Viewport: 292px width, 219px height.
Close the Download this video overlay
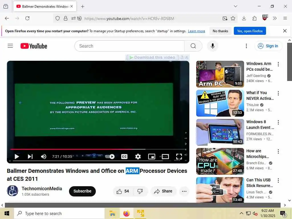point(186,57)
